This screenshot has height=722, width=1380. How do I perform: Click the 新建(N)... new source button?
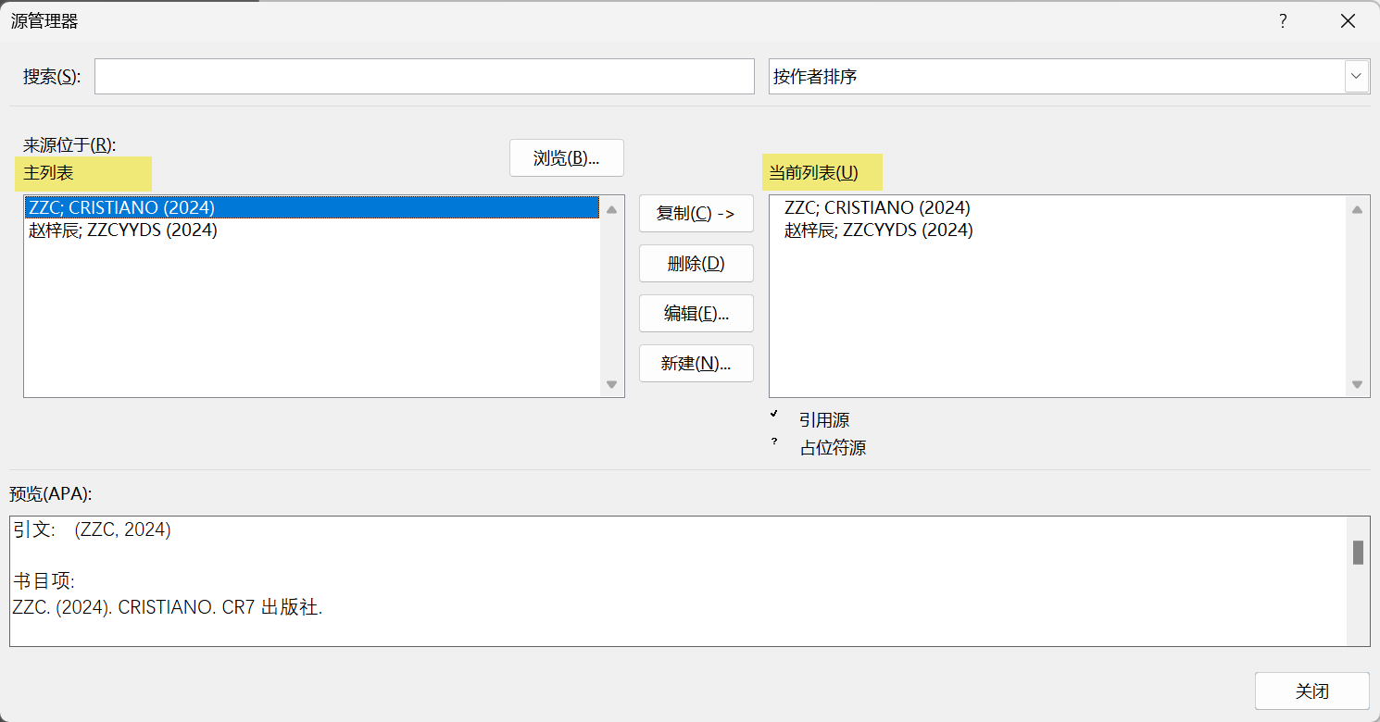click(x=696, y=364)
